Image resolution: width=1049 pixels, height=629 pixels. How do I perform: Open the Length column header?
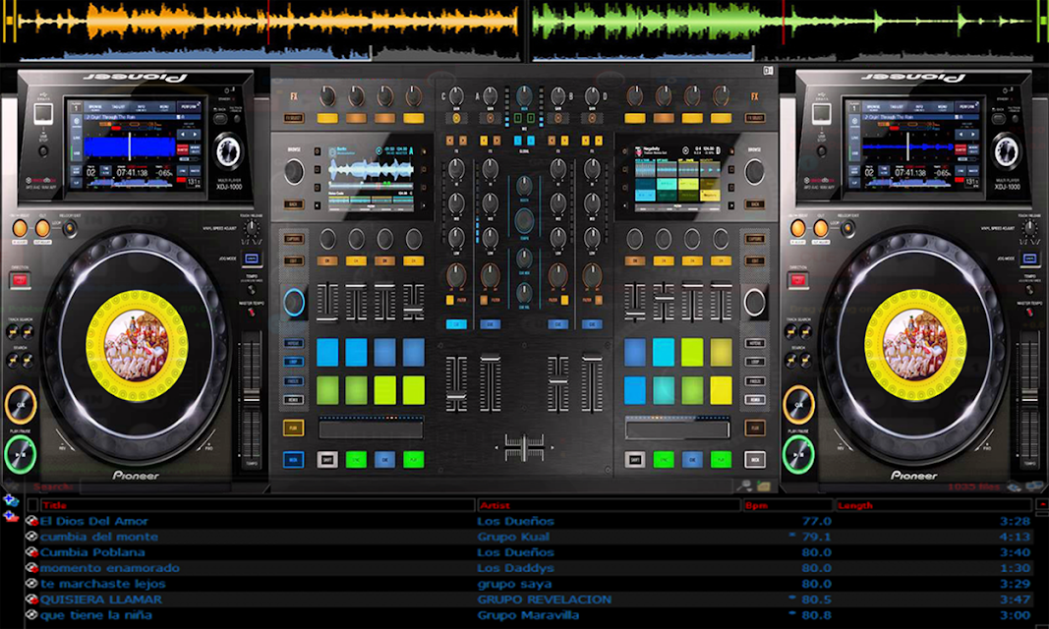point(934,505)
